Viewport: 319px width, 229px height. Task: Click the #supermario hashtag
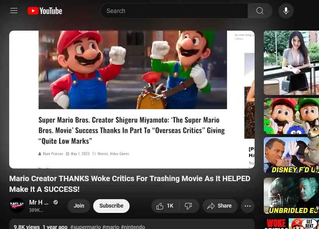[86, 227]
